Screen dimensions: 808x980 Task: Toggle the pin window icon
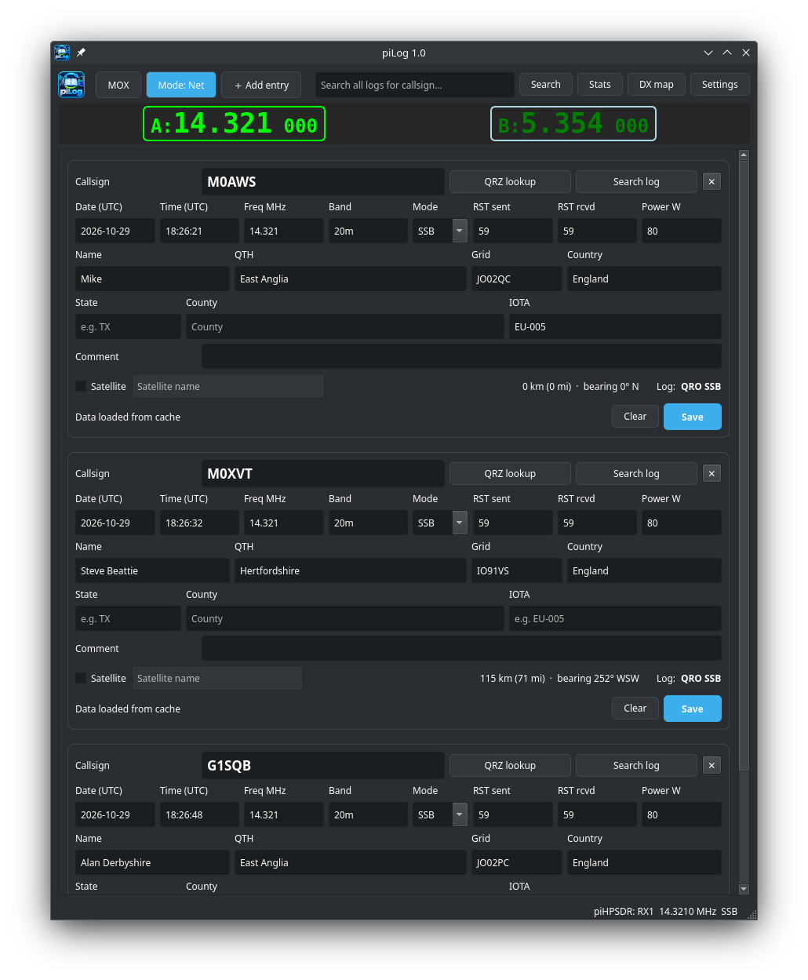click(81, 53)
